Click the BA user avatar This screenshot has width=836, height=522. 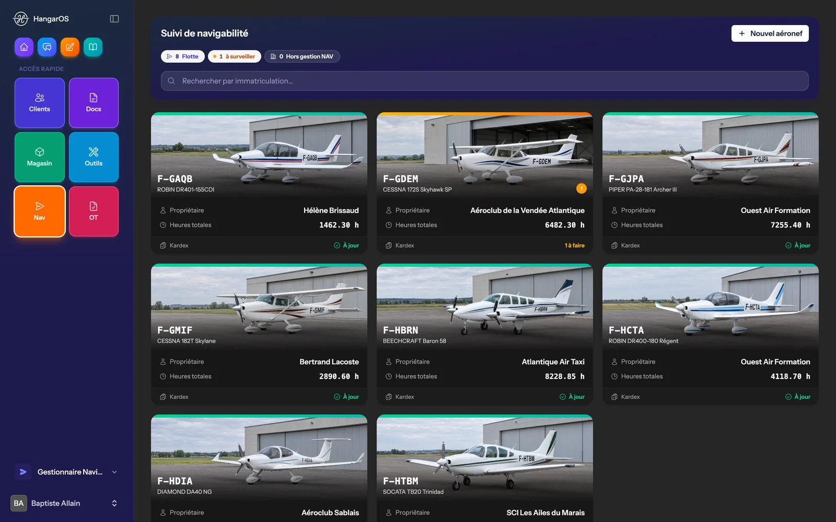pos(19,503)
